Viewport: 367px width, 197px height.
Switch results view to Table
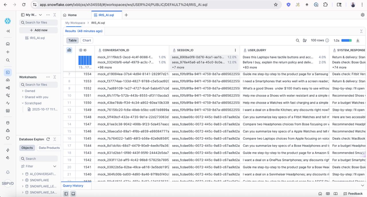73,40
